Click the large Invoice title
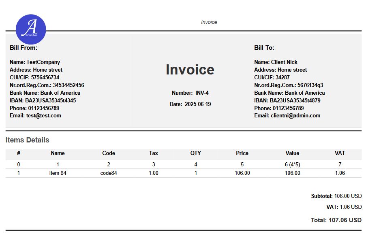Image resolution: width=368 pixels, height=240 pixels. (x=190, y=70)
